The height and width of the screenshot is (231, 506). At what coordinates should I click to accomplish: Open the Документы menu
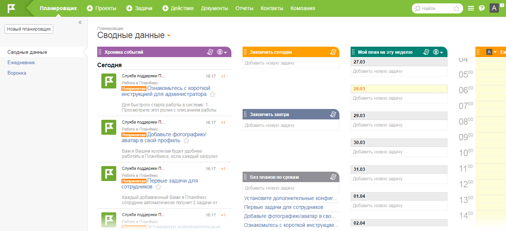pyautogui.click(x=214, y=8)
